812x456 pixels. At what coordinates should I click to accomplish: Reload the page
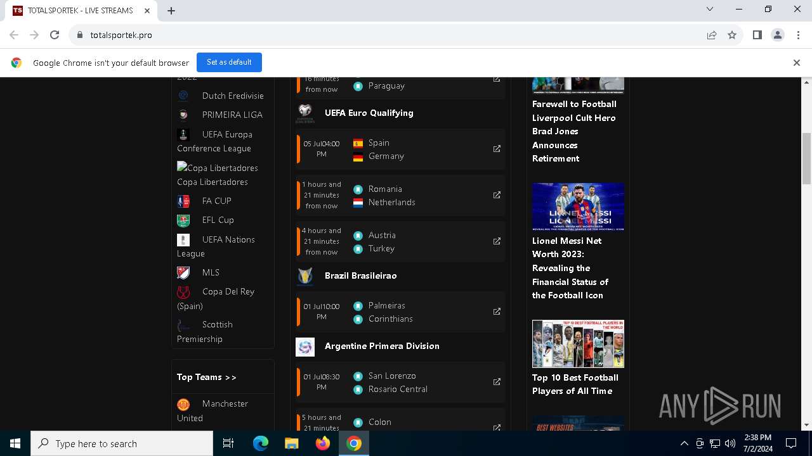click(55, 35)
